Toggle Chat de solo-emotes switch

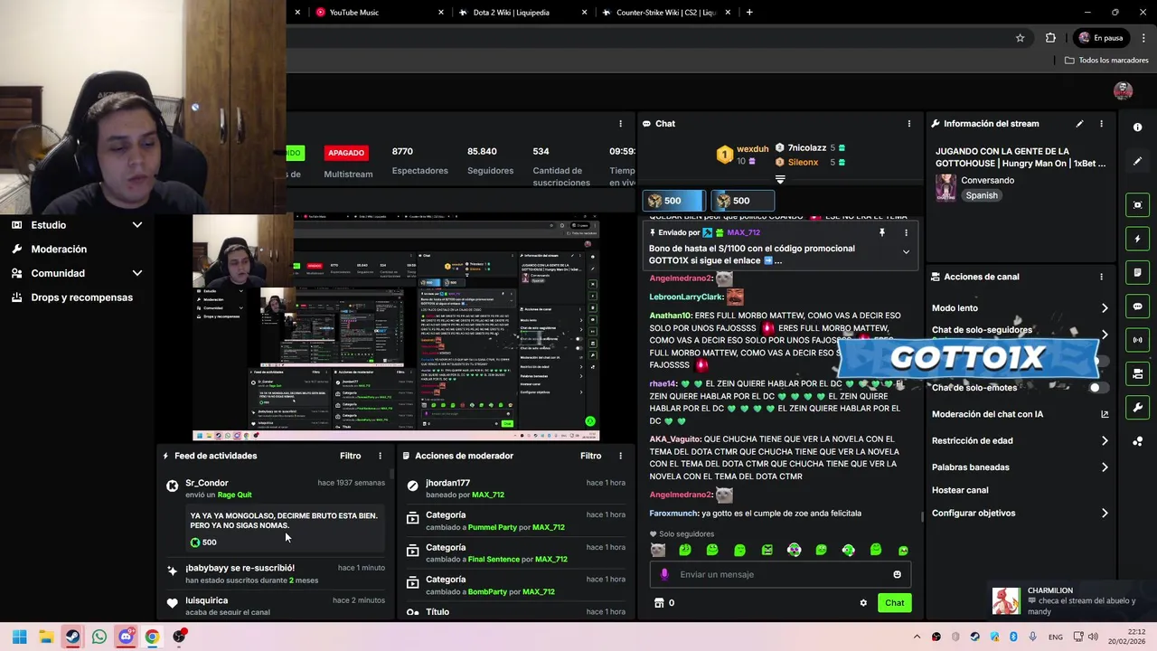pos(1097,388)
